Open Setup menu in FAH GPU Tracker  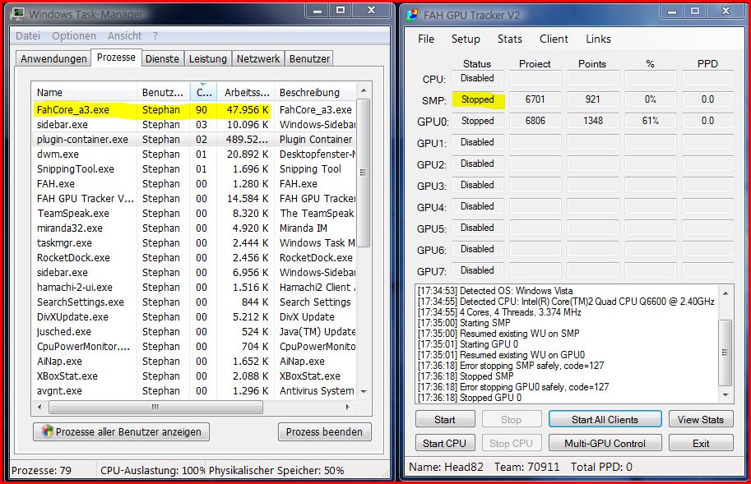click(466, 39)
